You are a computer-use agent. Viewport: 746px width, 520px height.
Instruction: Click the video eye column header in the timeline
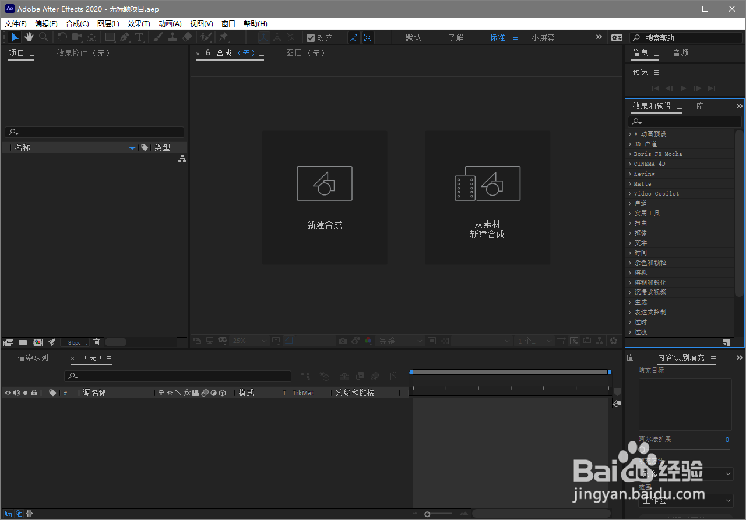coord(8,393)
